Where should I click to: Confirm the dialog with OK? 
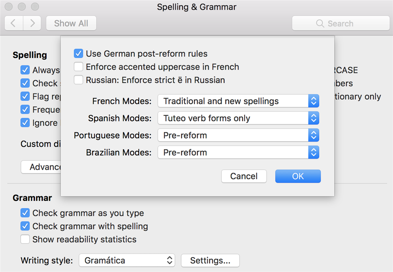point(298,176)
